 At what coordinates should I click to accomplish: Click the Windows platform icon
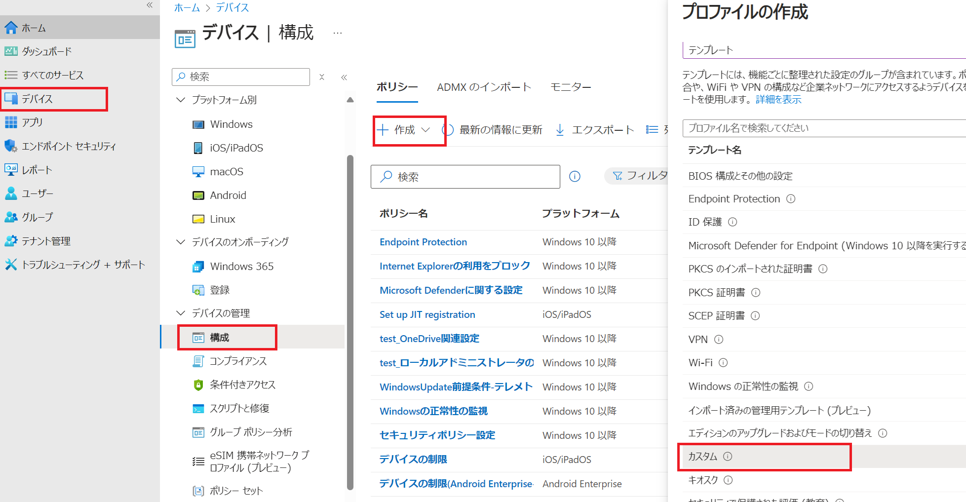click(198, 124)
